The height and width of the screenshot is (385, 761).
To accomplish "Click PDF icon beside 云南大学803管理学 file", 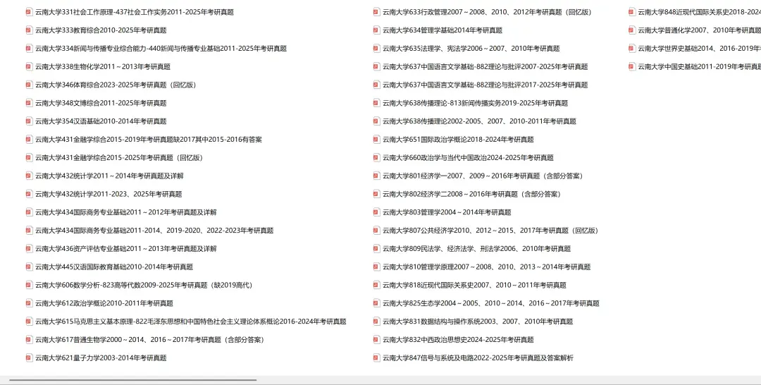I will pyautogui.click(x=376, y=212).
